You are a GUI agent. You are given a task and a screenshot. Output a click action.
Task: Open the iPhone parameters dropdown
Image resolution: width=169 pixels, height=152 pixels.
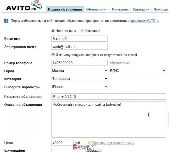coord(79,87)
